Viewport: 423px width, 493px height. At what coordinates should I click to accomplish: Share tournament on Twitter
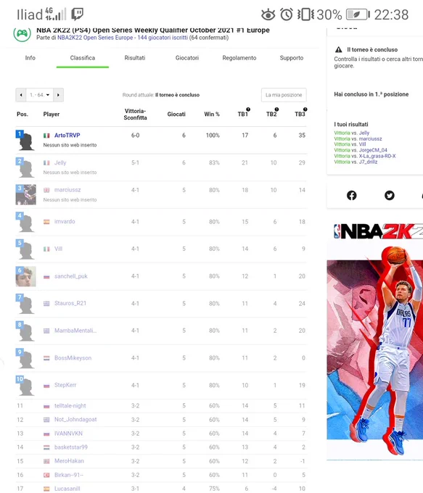pyautogui.click(x=390, y=195)
